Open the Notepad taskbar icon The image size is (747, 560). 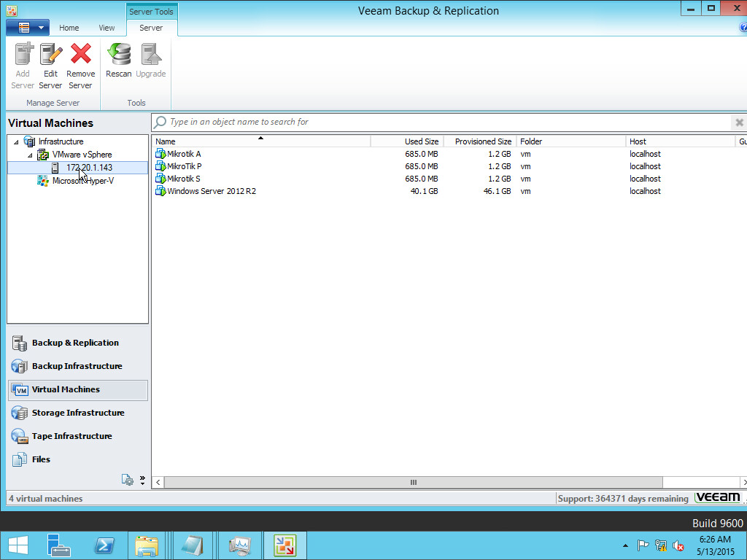[193, 545]
